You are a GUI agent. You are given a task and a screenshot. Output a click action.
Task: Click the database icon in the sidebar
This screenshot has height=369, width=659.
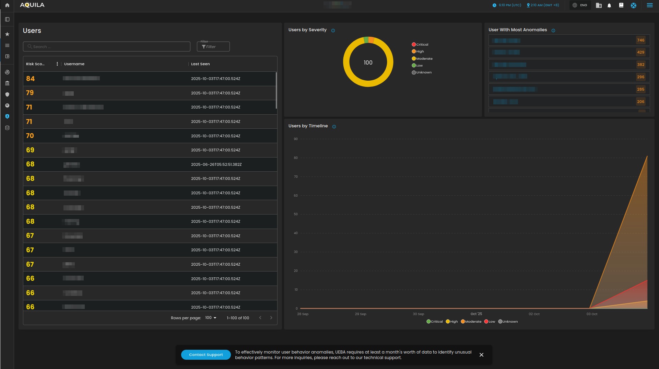pos(7,128)
